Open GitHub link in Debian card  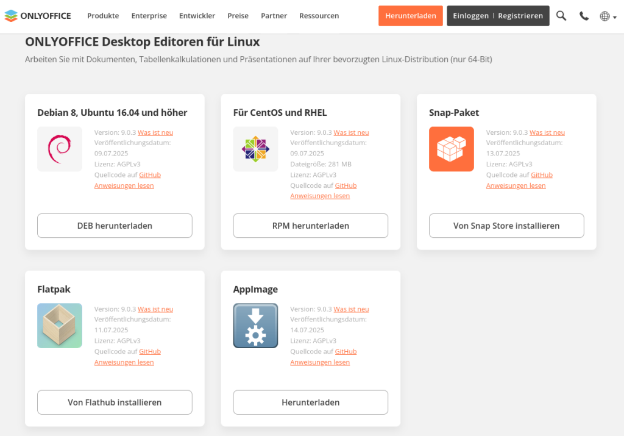(150, 175)
